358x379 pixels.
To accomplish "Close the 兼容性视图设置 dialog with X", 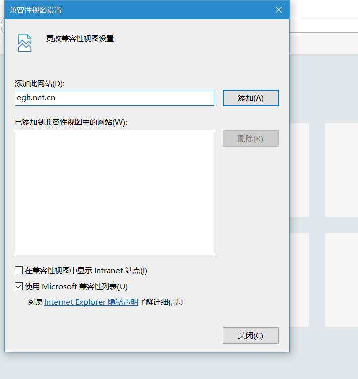I will [279, 10].
